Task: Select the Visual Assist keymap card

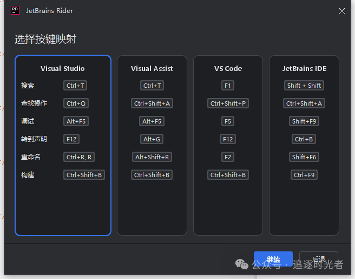Action: click(x=152, y=146)
